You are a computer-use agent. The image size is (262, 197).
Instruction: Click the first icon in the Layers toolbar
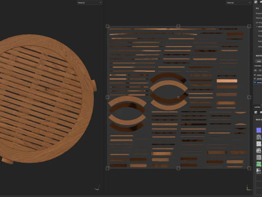click(255, 112)
